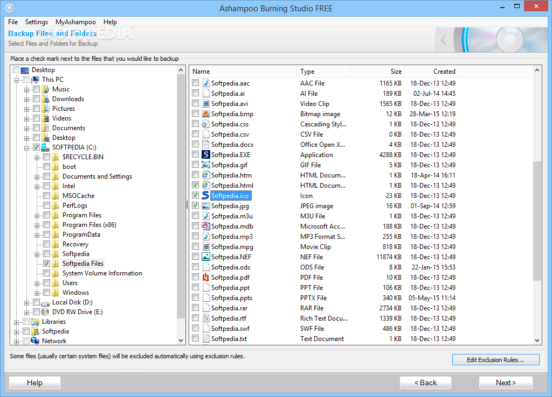
Task: Go back with the Back button
Action: click(425, 382)
